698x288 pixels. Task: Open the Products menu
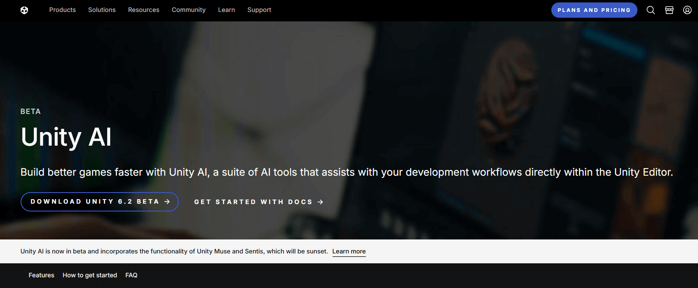click(62, 10)
